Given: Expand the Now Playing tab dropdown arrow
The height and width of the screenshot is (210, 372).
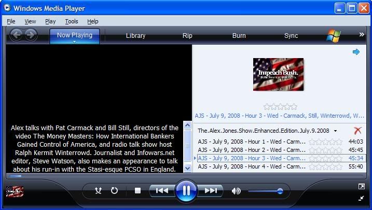Looking at the screenshot, I should (75, 42).
